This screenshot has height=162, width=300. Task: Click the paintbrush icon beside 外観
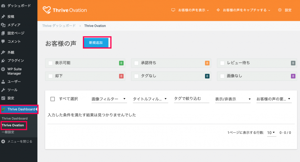coord(3,52)
